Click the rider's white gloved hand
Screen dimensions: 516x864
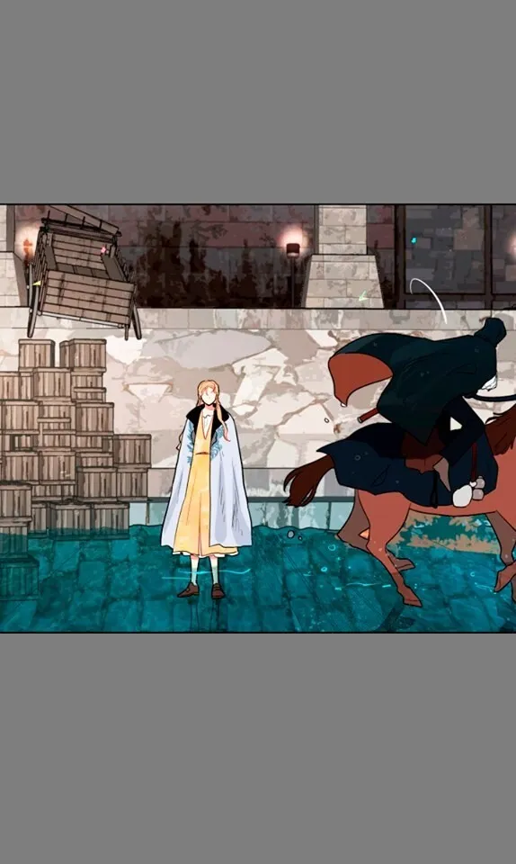(x=462, y=496)
